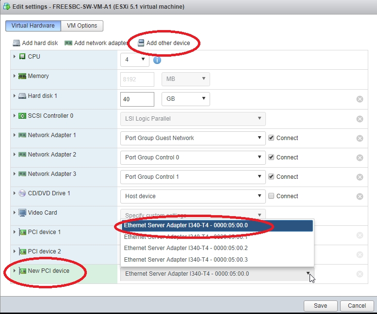Open the CPU count dropdown

[134, 60]
